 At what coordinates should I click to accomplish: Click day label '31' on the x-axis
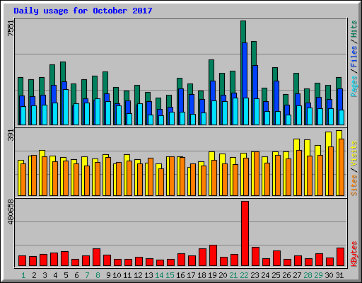tap(339, 275)
